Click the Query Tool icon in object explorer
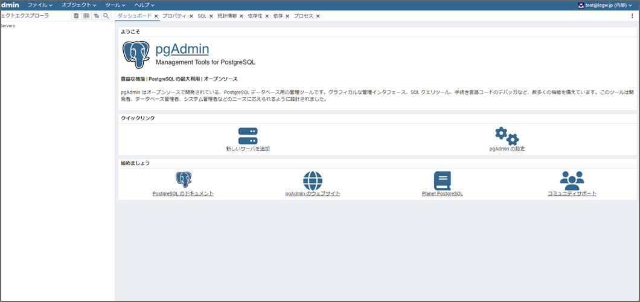 [76, 16]
